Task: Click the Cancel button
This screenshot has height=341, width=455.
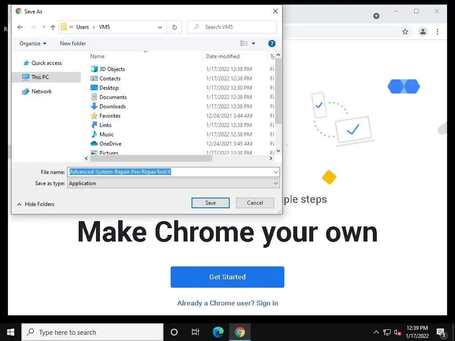Action: [255, 203]
